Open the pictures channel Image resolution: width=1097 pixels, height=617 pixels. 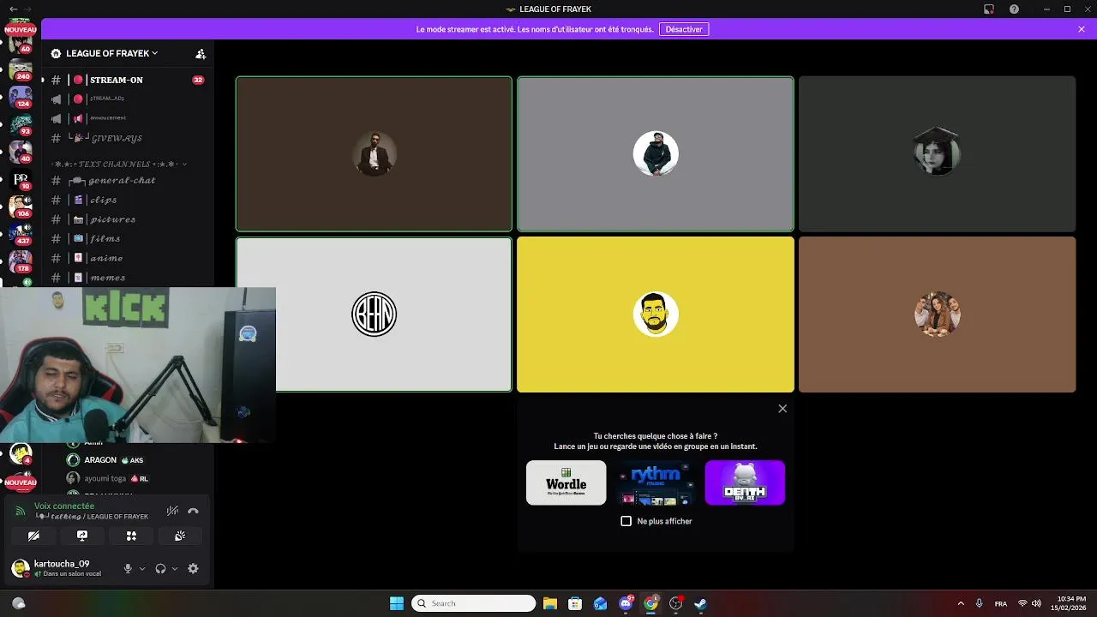point(127,219)
